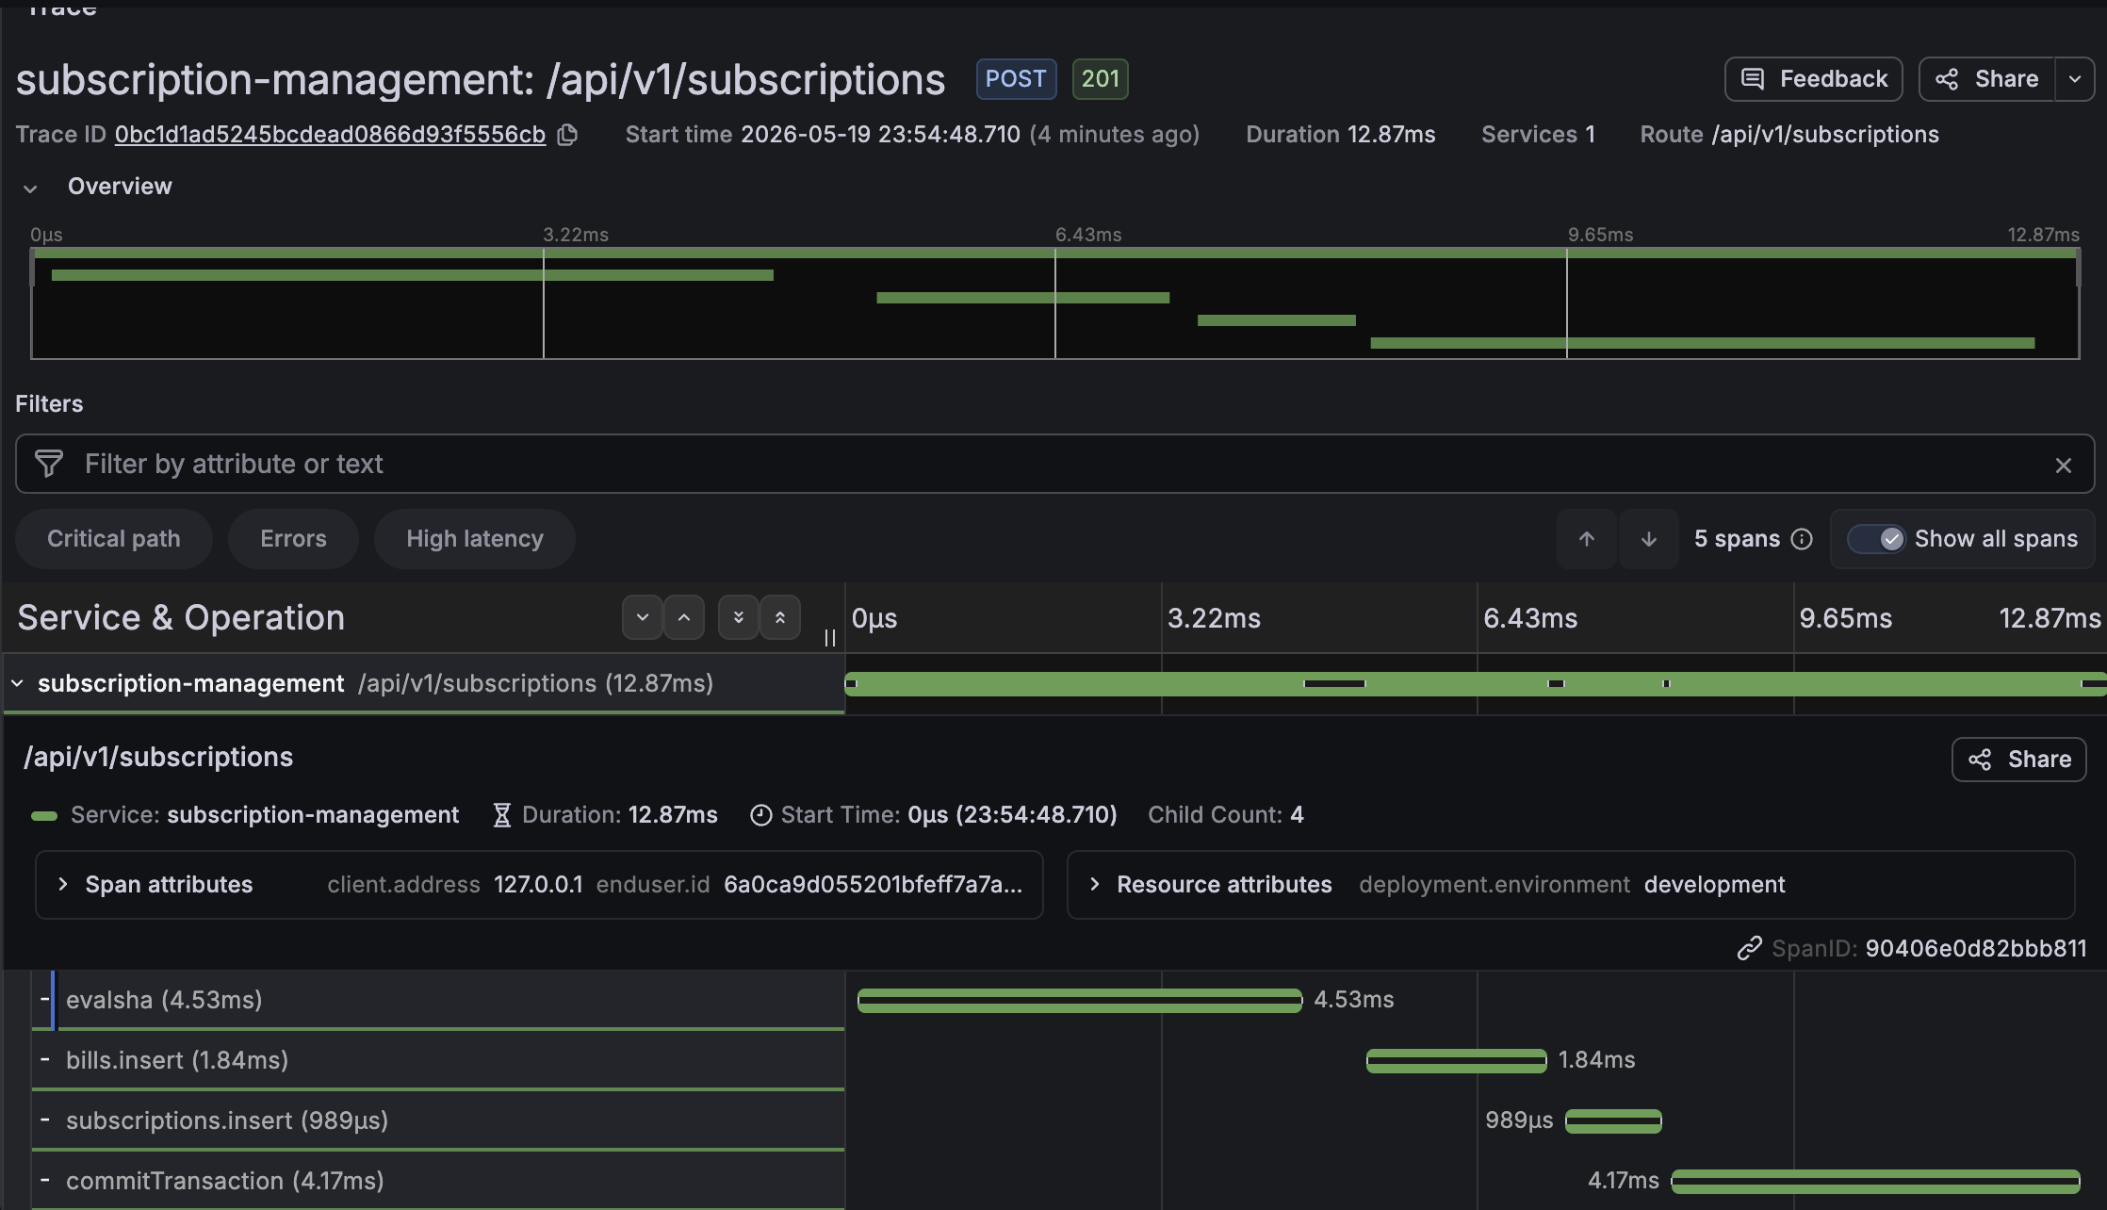The image size is (2107, 1210).
Task: Click the enduser.id attribute value
Action: point(873,885)
